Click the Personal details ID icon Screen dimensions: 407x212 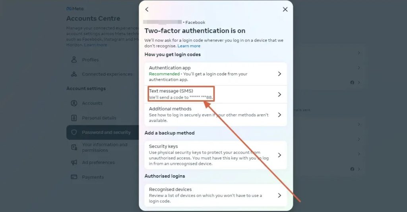pos(74,118)
